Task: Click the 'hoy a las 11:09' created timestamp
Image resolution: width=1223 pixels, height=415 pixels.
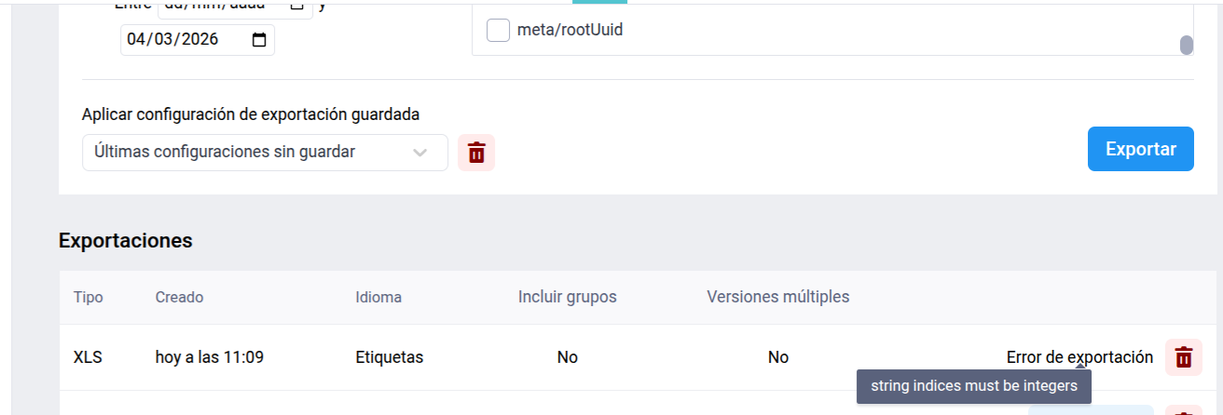Action: click(209, 357)
